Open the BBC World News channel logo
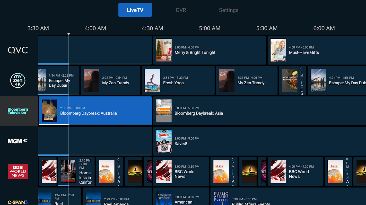This screenshot has width=366, height=205. coord(18,172)
